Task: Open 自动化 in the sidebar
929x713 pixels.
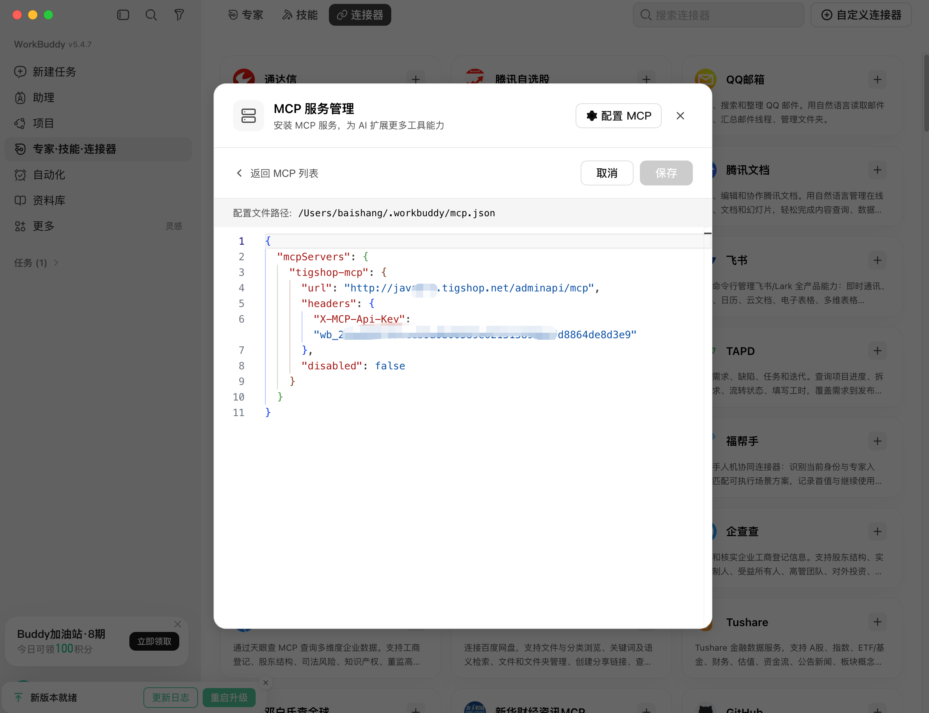Action: click(98, 175)
